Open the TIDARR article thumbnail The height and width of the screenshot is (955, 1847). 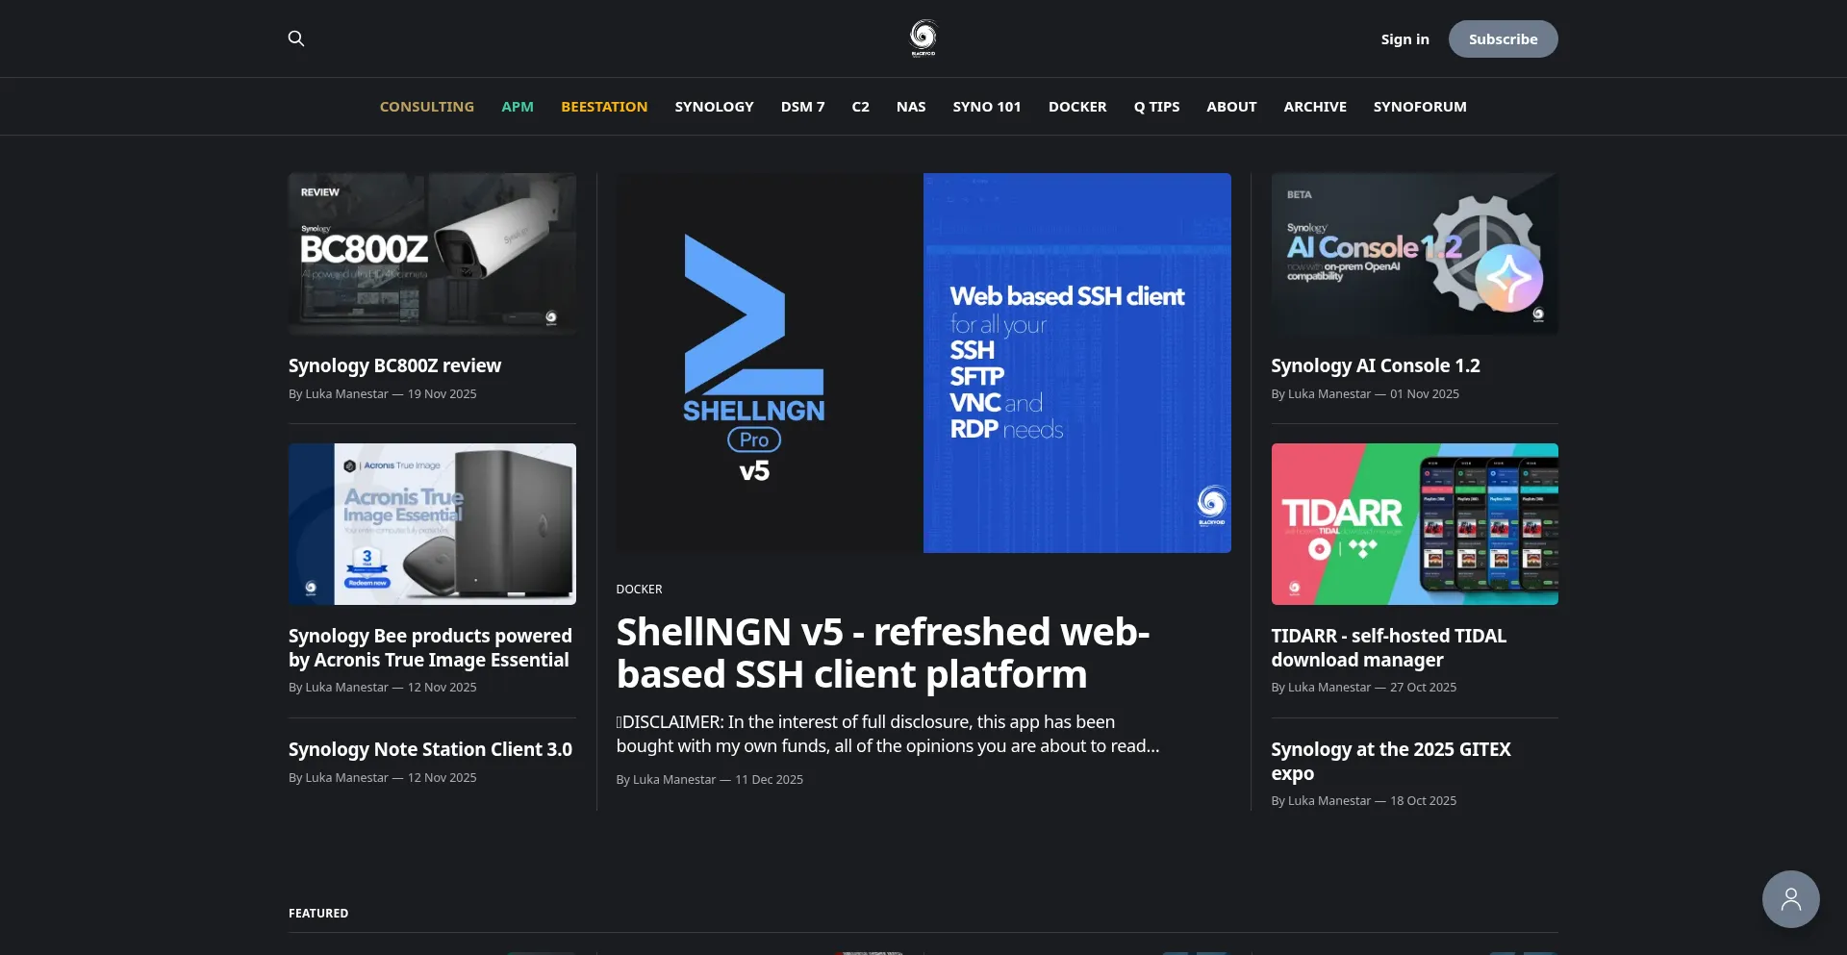pos(1414,524)
